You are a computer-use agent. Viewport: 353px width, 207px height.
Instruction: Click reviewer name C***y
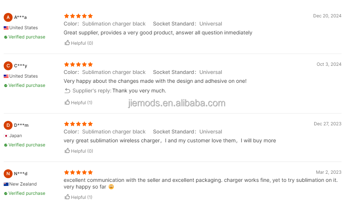click(20, 66)
